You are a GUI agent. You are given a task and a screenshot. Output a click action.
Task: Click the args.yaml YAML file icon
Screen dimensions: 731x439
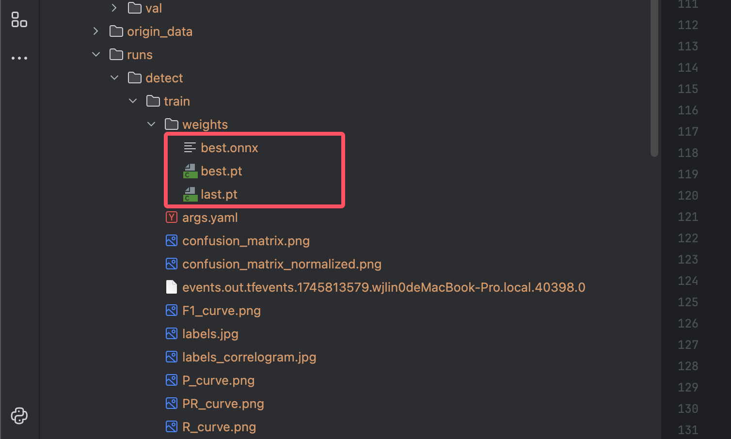coord(171,217)
